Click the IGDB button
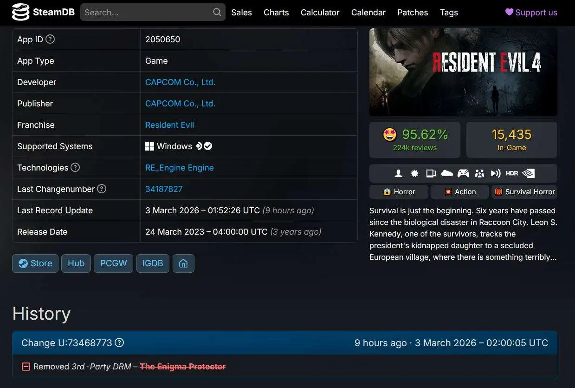Screen dimensions: 575x388 [153, 263]
